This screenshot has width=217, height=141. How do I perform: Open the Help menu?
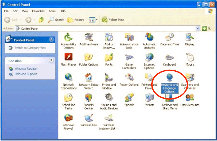[63, 11]
